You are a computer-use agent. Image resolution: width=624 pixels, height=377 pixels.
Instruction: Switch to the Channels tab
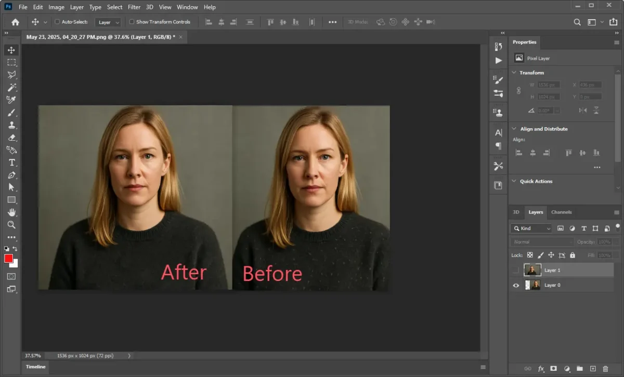(x=562, y=212)
